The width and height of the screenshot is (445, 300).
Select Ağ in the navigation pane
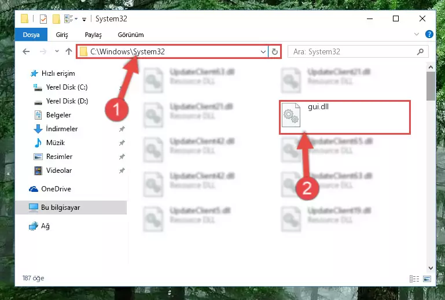pyautogui.click(x=45, y=226)
